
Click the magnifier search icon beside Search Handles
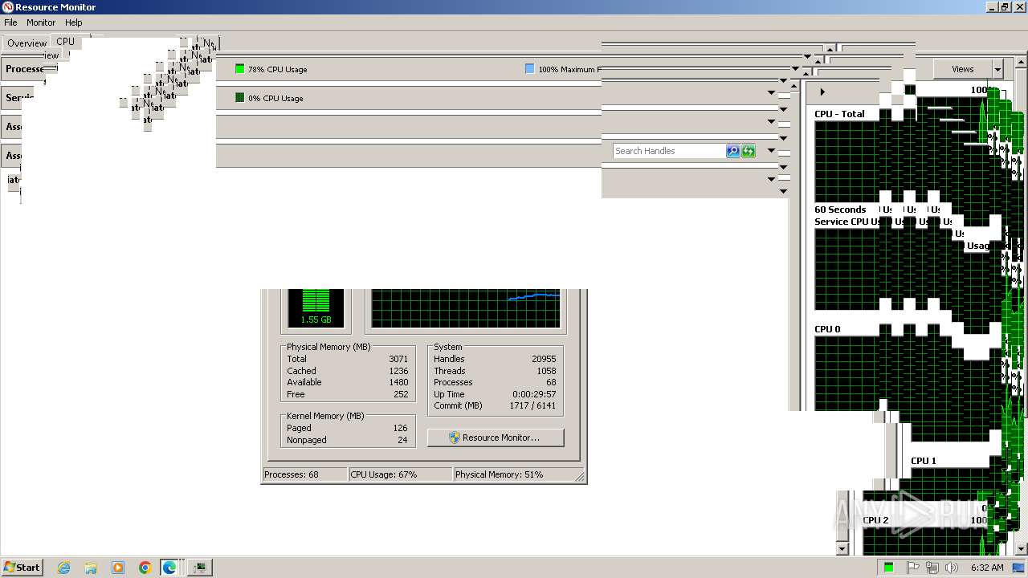(733, 151)
